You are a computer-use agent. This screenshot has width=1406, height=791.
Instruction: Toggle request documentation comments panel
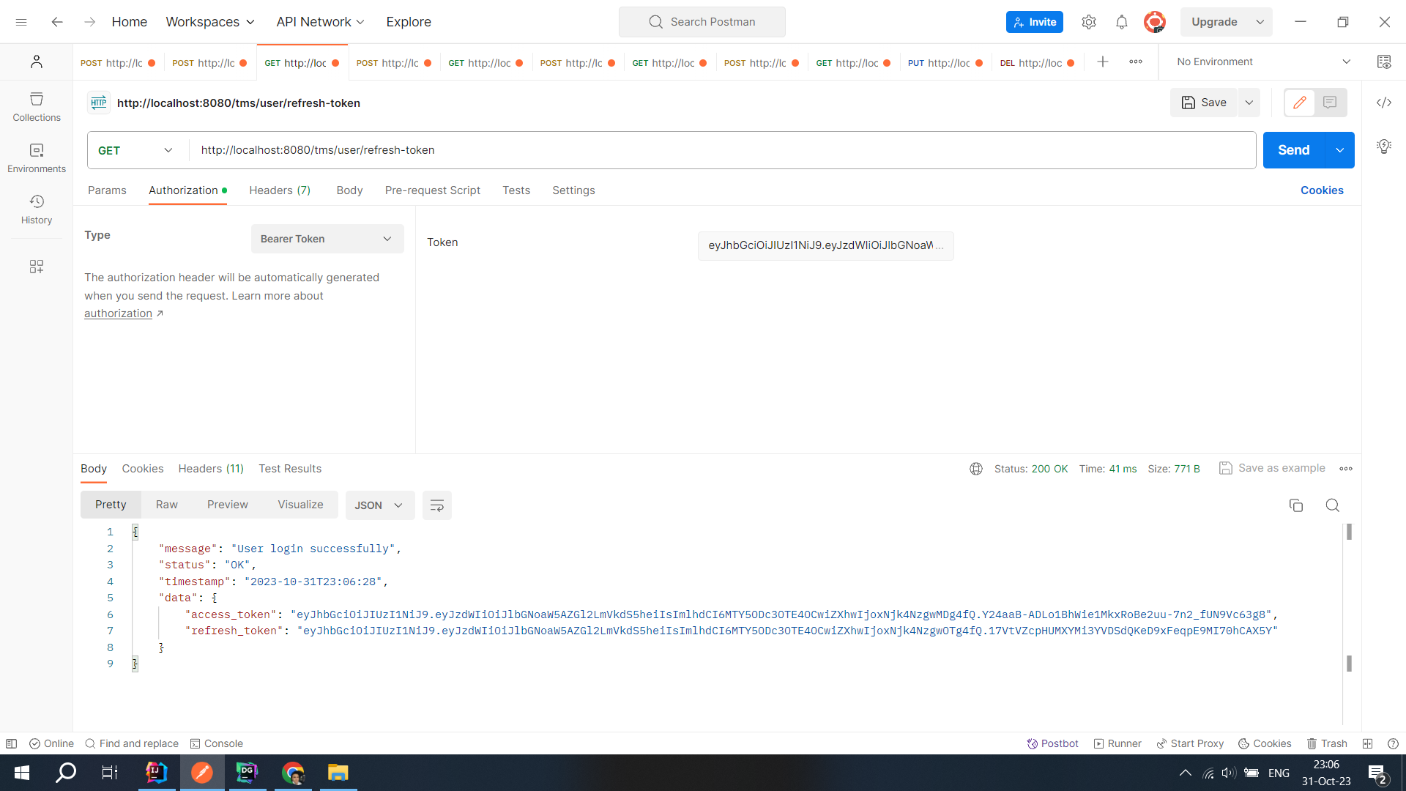[x=1331, y=103]
